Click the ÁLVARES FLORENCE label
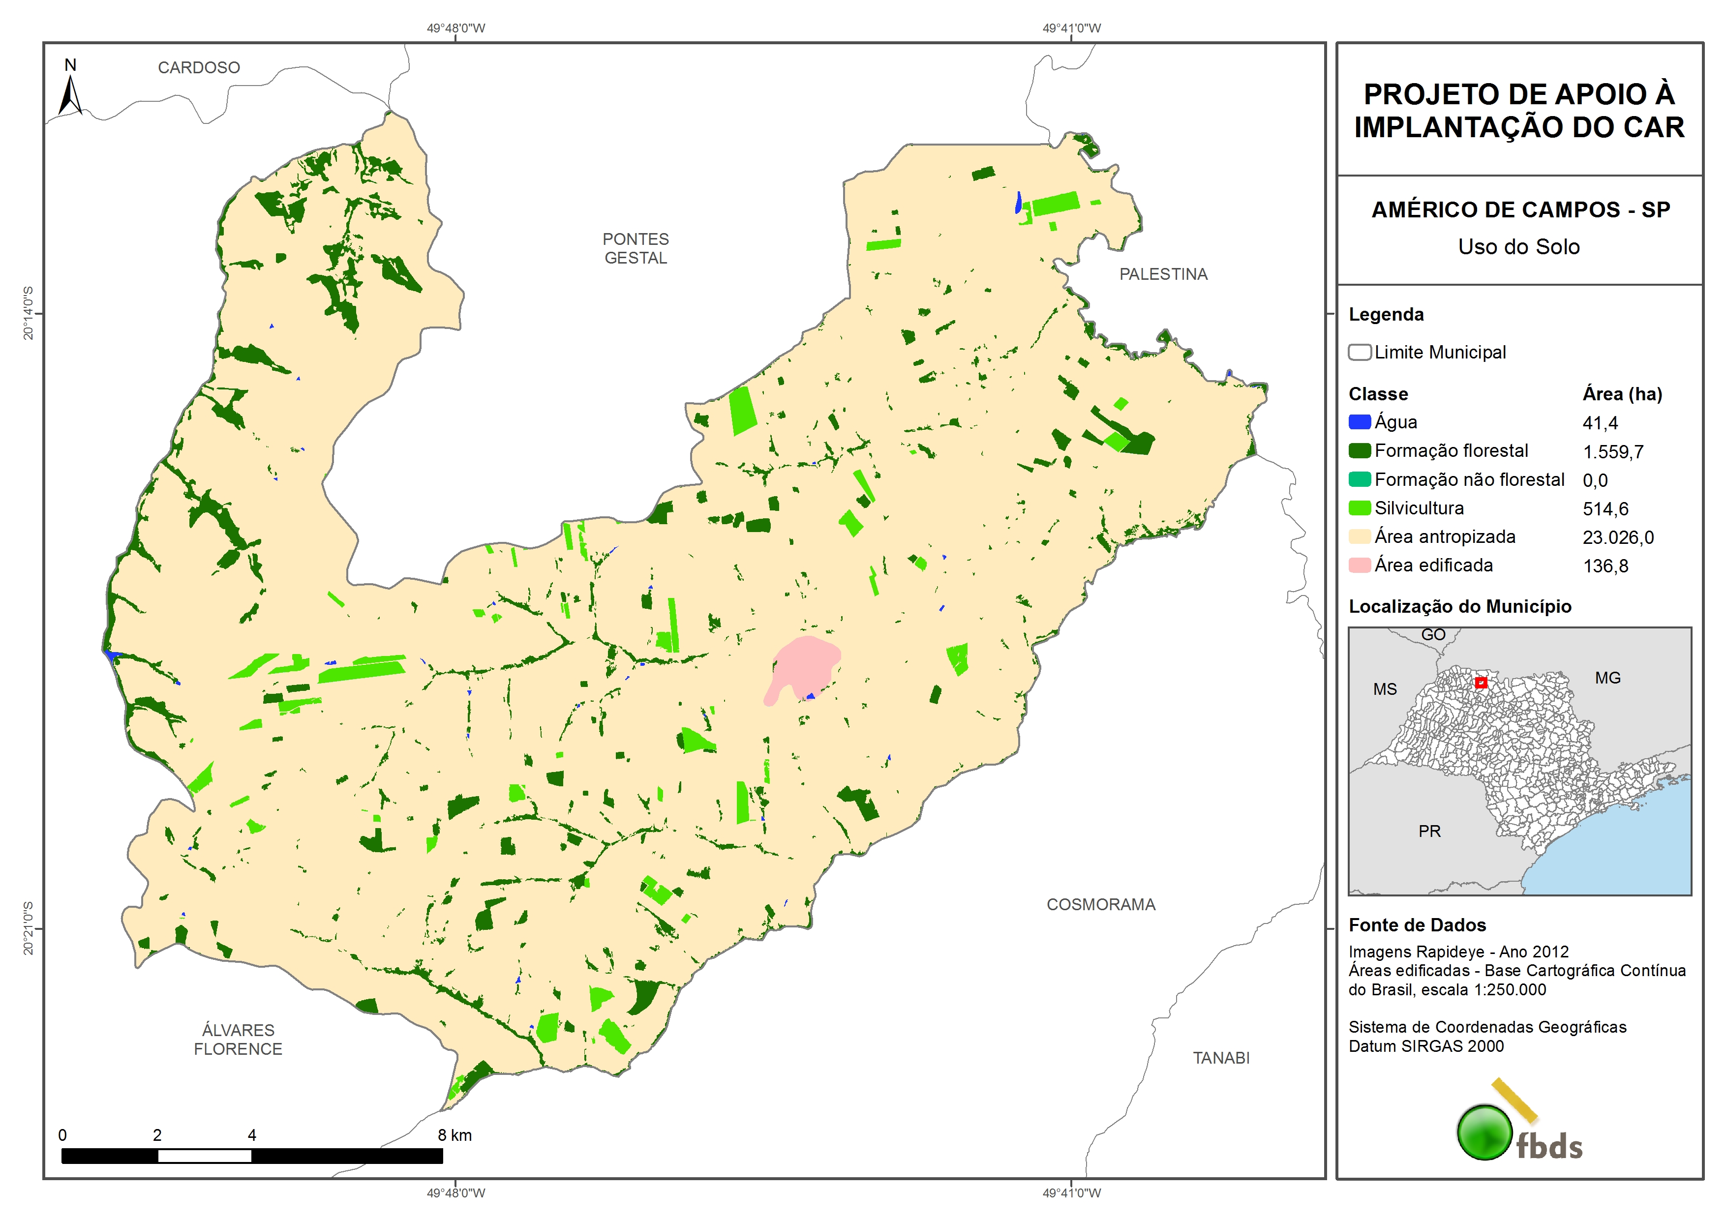Screen dimensions: 1726x1220 point(238,1039)
